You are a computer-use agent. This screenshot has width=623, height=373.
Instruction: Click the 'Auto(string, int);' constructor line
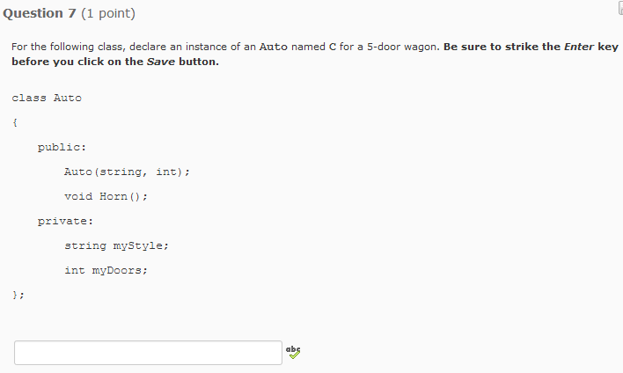click(127, 172)
